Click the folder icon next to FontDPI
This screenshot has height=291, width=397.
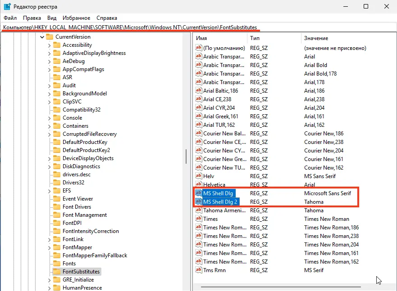point(57,223)
